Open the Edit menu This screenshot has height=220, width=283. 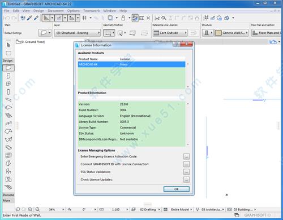click(x=16, y=11)
